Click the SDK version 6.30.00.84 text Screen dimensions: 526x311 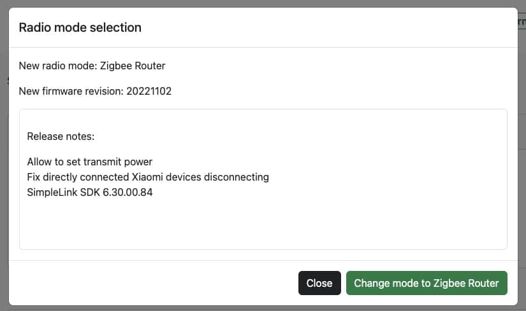coord(128,192)
